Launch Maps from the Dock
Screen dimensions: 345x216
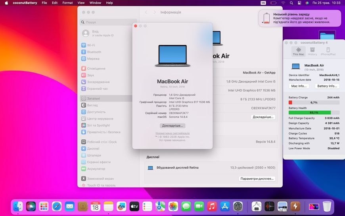160,206
